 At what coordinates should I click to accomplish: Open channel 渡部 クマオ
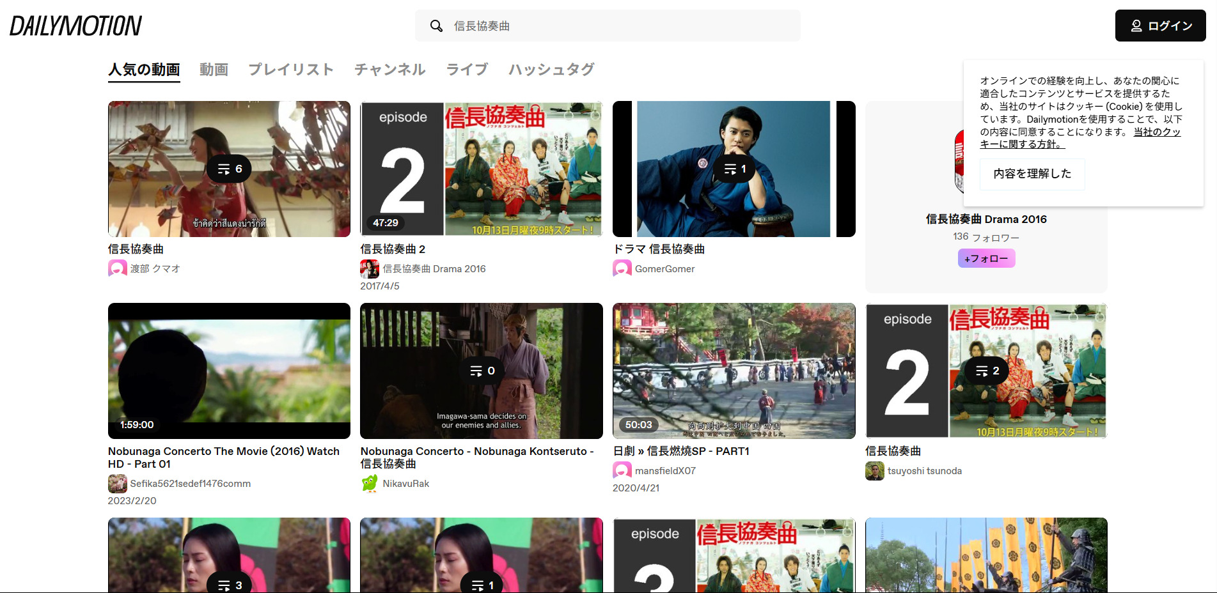[155, 269]
